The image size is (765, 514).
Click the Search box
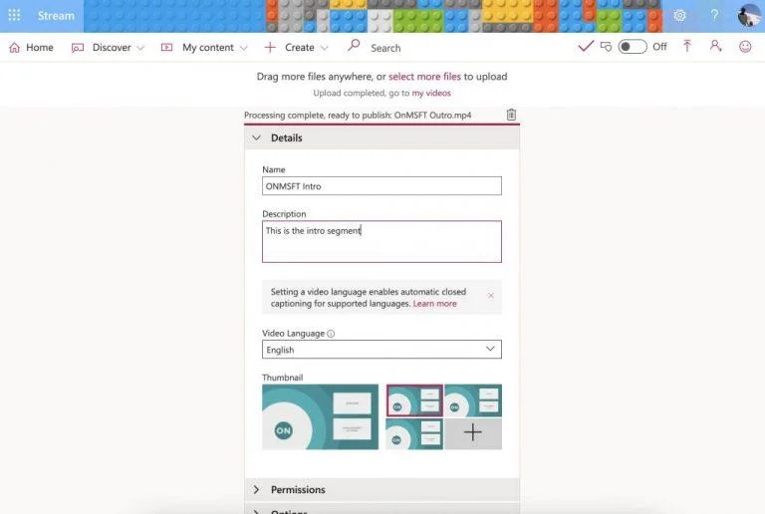pyautogui.click(x=385, y=48)
